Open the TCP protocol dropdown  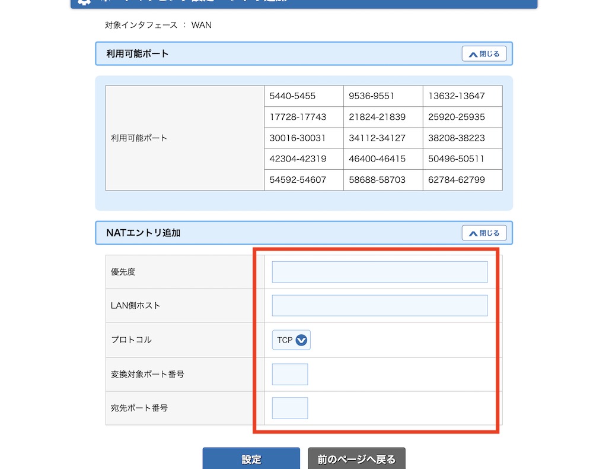[291, 340]
